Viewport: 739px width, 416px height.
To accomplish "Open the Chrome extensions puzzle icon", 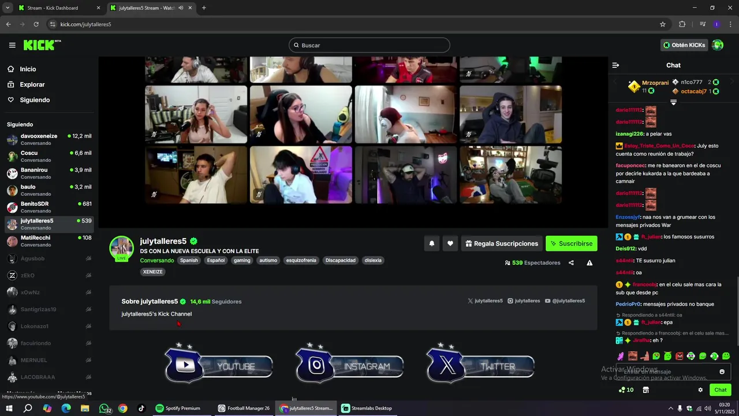I will pyautogui.click(x=682, y=24).
